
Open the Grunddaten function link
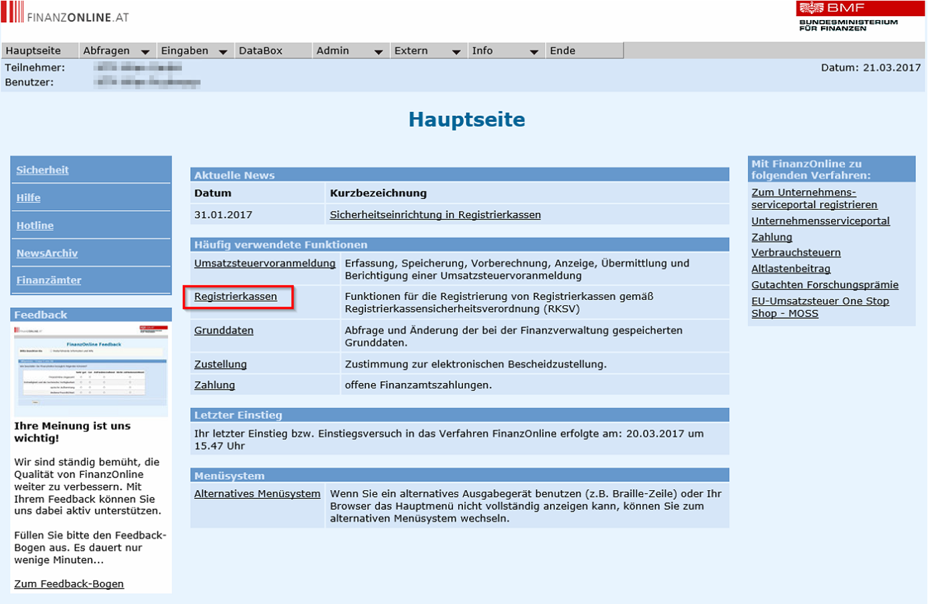tap(223, 330)
